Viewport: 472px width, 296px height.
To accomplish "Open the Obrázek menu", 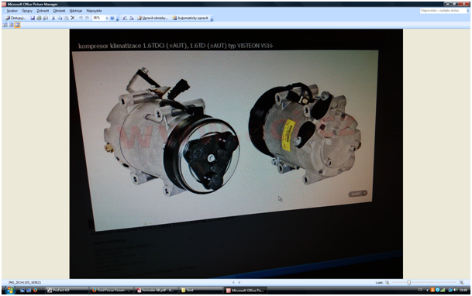I will [59, 11].
